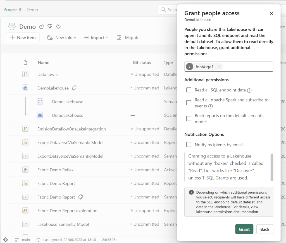Click the Grant button
Viewport: 286px width, 243px height.
244,229
